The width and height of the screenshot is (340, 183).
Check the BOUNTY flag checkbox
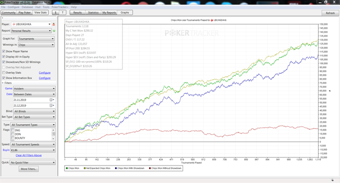(x=13, y=138)
